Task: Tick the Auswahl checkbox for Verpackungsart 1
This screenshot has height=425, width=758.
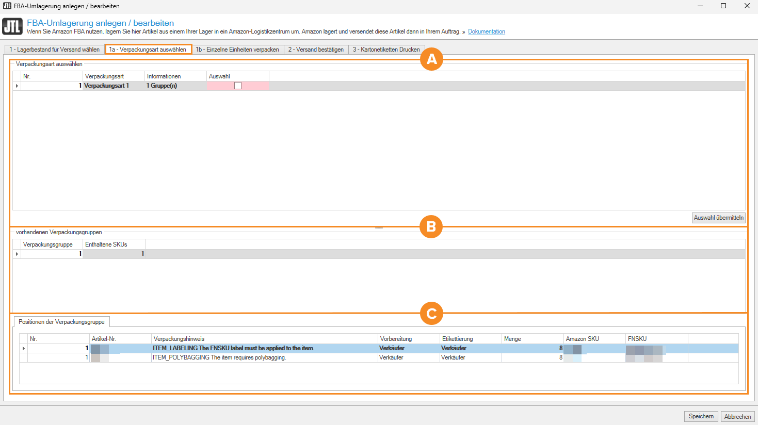Action: [x=238, y=86]
